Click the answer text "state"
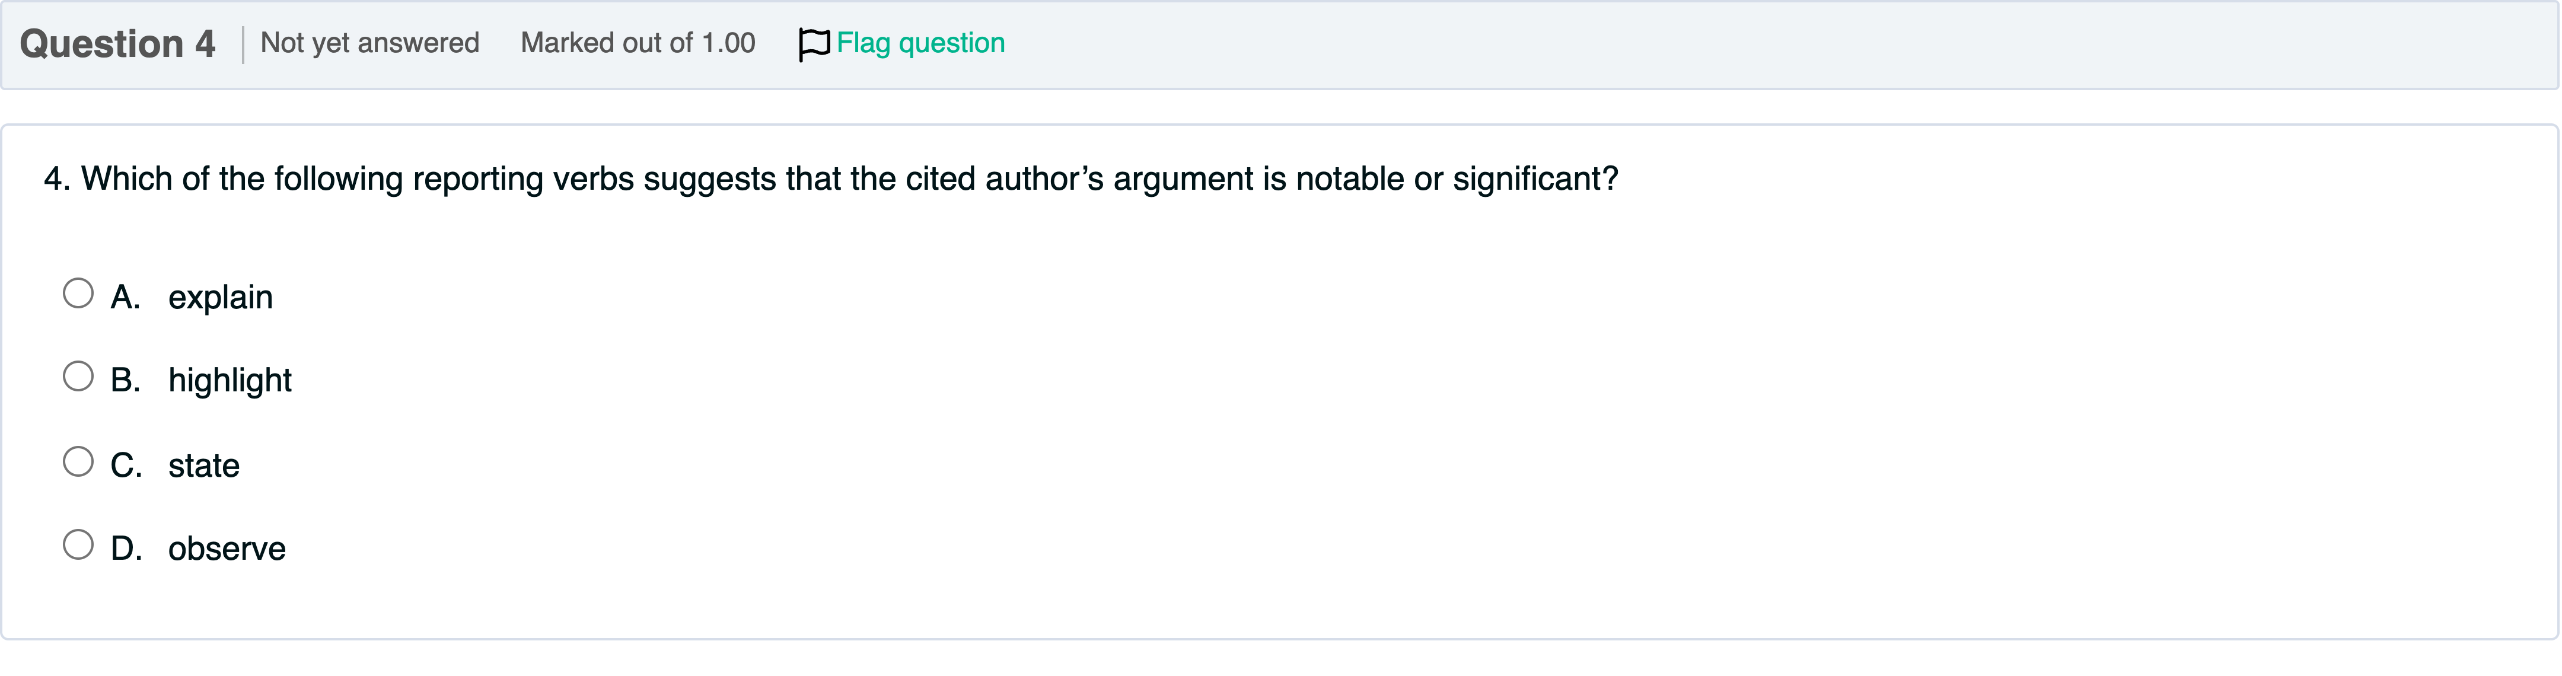 [x=204, y=465]
